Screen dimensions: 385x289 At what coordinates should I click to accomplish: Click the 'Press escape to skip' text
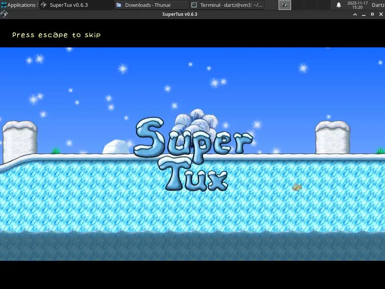click(56, 35)
